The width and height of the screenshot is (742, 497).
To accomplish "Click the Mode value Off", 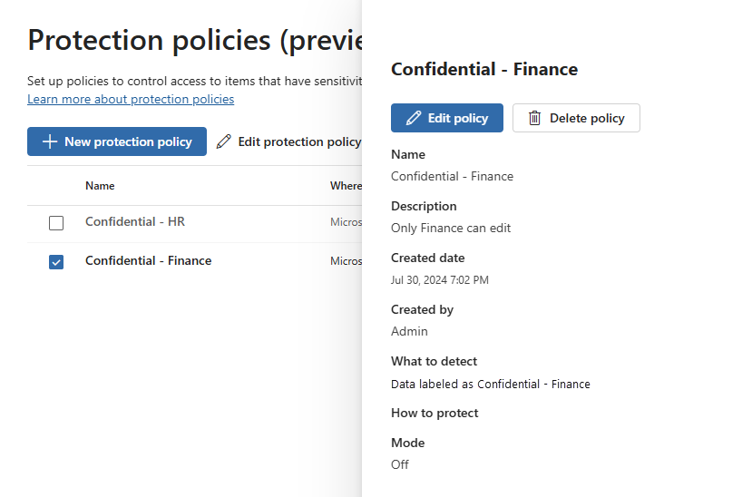I will tap(400, 464).
